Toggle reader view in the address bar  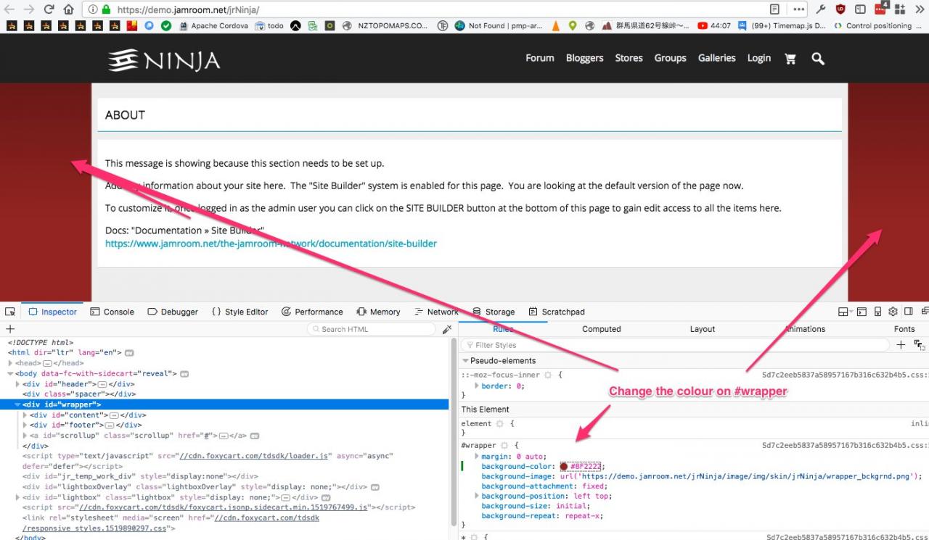point(775,9)
